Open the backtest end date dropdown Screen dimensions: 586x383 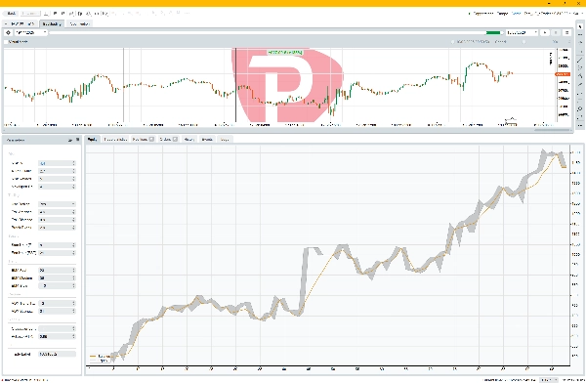tap(523, 32)
